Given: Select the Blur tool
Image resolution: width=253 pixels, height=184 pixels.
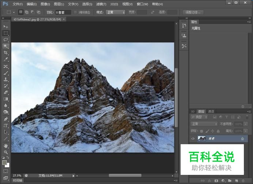Looking at the screenshot, I should [x=6, y=106].
